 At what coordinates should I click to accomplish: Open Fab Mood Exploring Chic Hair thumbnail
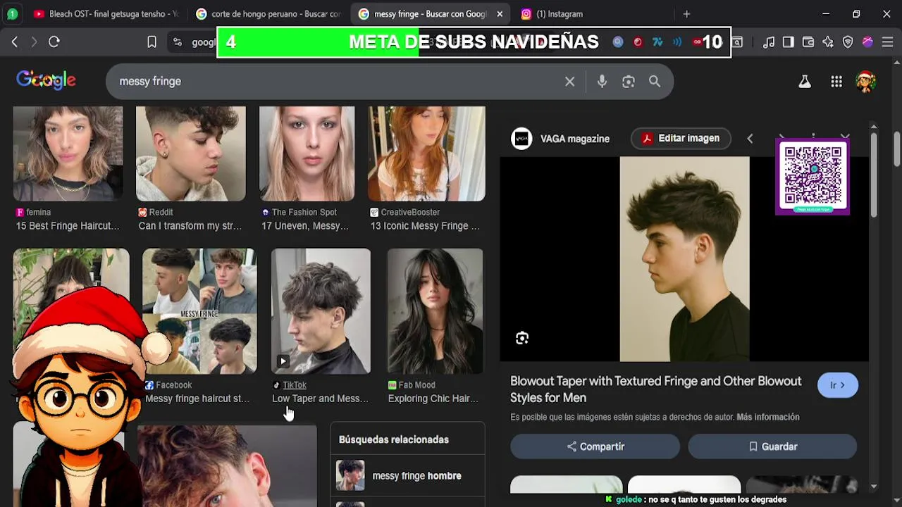coord(435,311)
